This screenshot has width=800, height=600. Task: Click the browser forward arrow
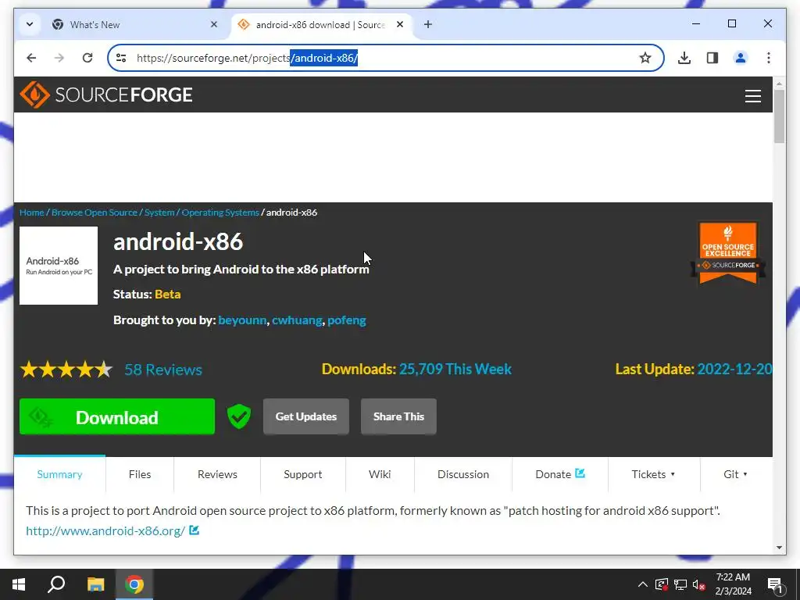59,58
